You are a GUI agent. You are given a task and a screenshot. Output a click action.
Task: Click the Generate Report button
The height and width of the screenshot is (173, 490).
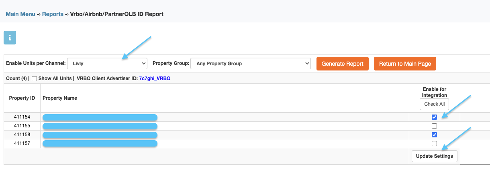click(342, 64)
